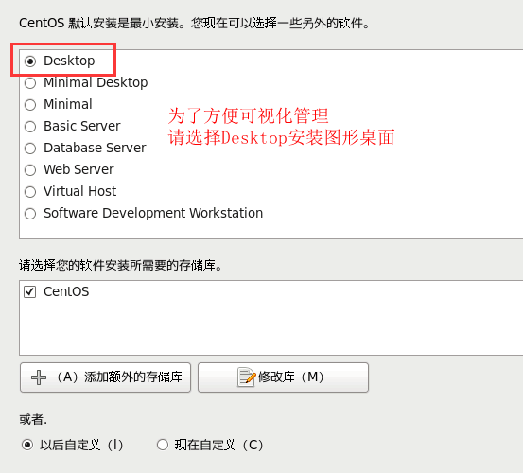Select the Minimal installation radio button
The height and width of the screenshot is (473, 523).
point(30,105)
